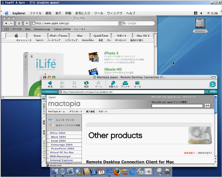Image resolution: width=222 pixels, height=177 pixels.
Task: Open the 編集 menu
Action: point(48,13)
